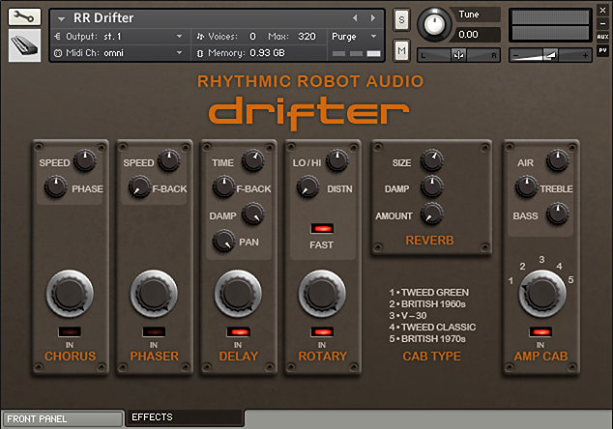
Task: Click the '1 • TWEED GREEN' cab label
Action: (x=429, y=292)
